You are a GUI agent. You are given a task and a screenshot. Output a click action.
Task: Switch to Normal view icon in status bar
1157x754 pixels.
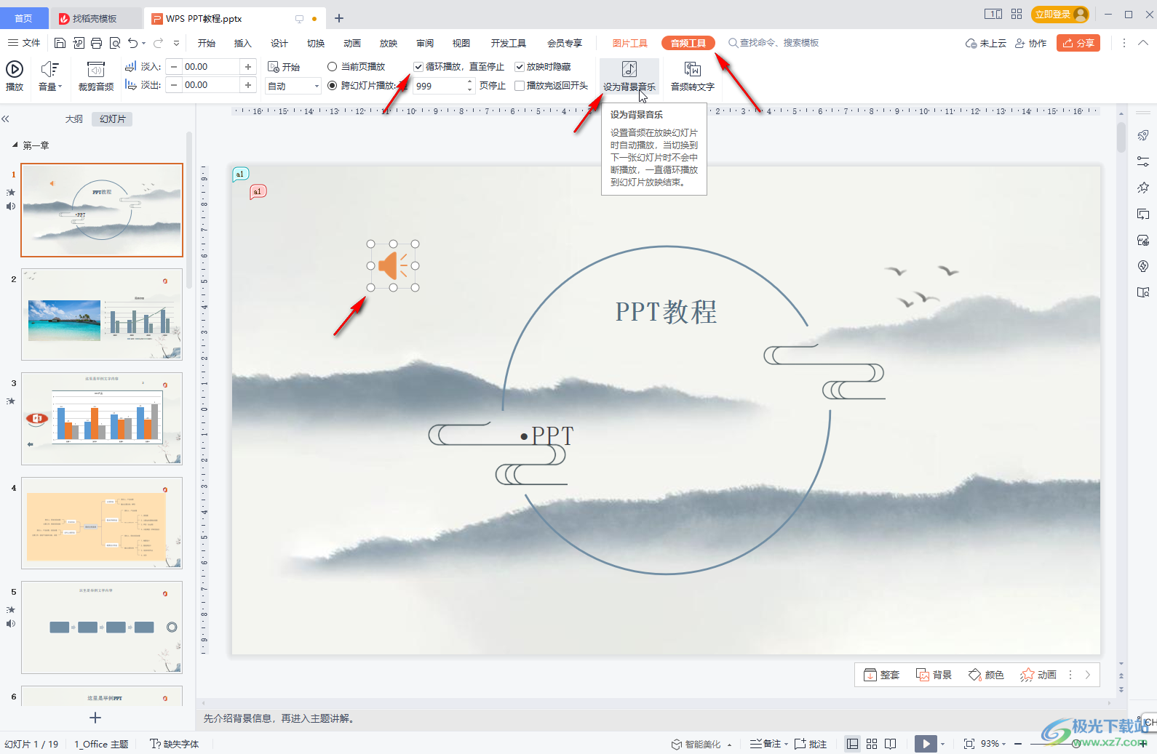coord(852,744)
